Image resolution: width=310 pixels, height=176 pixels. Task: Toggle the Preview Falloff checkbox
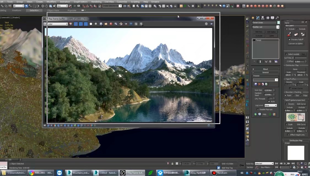tap(289, 39)
